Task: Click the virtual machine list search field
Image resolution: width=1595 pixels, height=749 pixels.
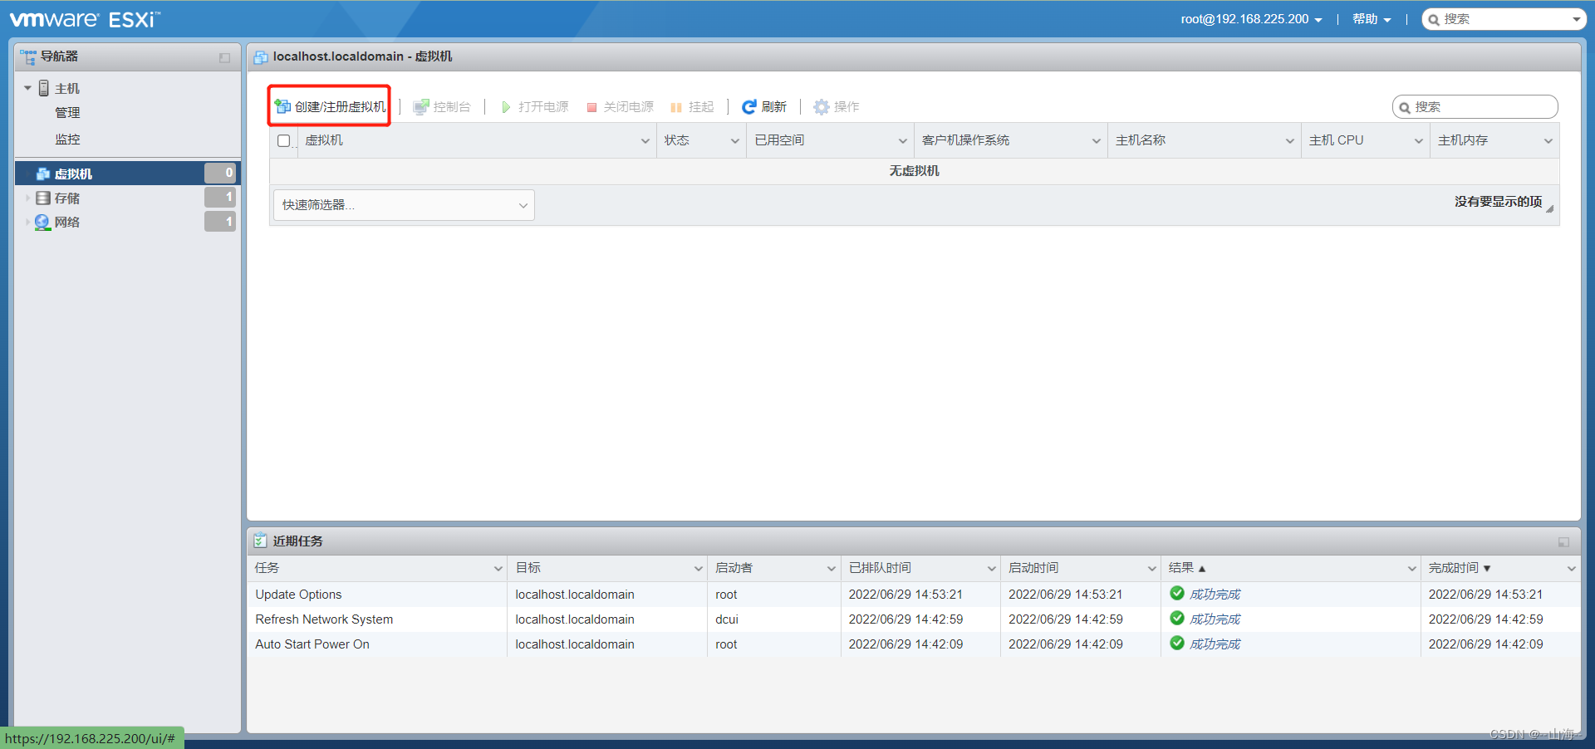Action: 1475,107
